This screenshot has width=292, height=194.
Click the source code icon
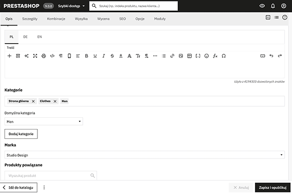52,56
